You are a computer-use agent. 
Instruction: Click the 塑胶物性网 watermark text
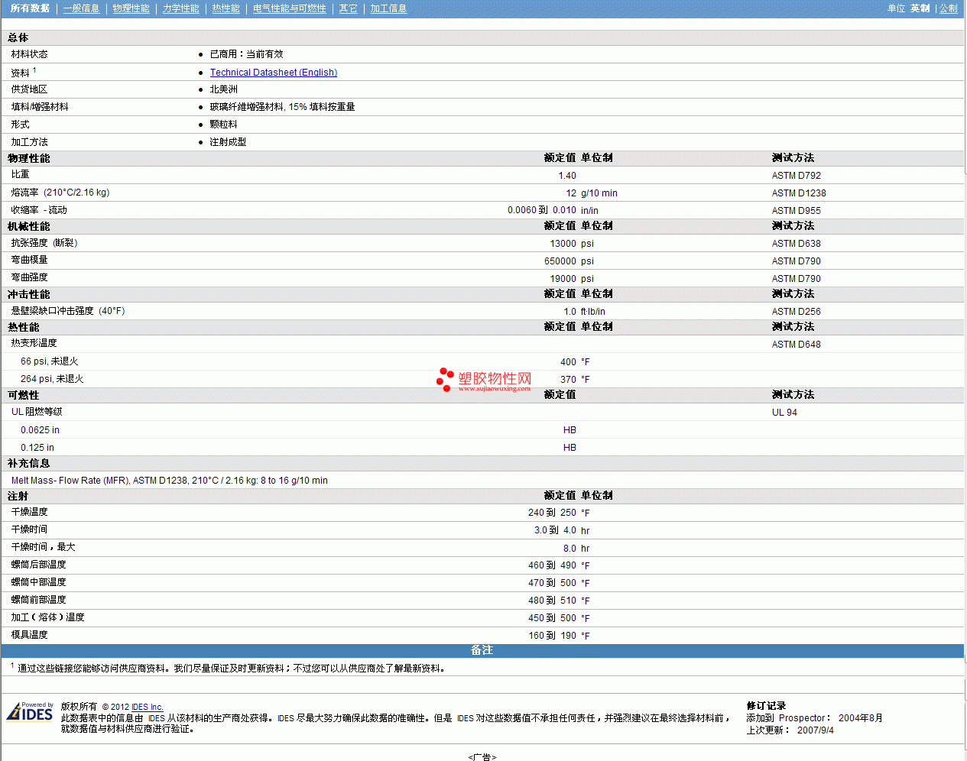click(495, 378)
